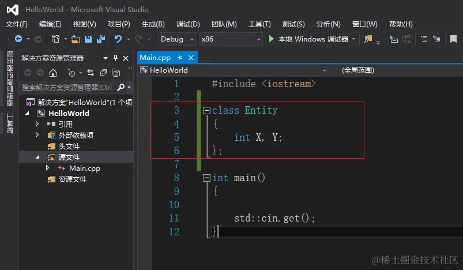The height and width of the screenshot is (270, 463).
Task: Open the (全局范围) scope dropdown
Action: pyautogui.click(x=397, y=70)
